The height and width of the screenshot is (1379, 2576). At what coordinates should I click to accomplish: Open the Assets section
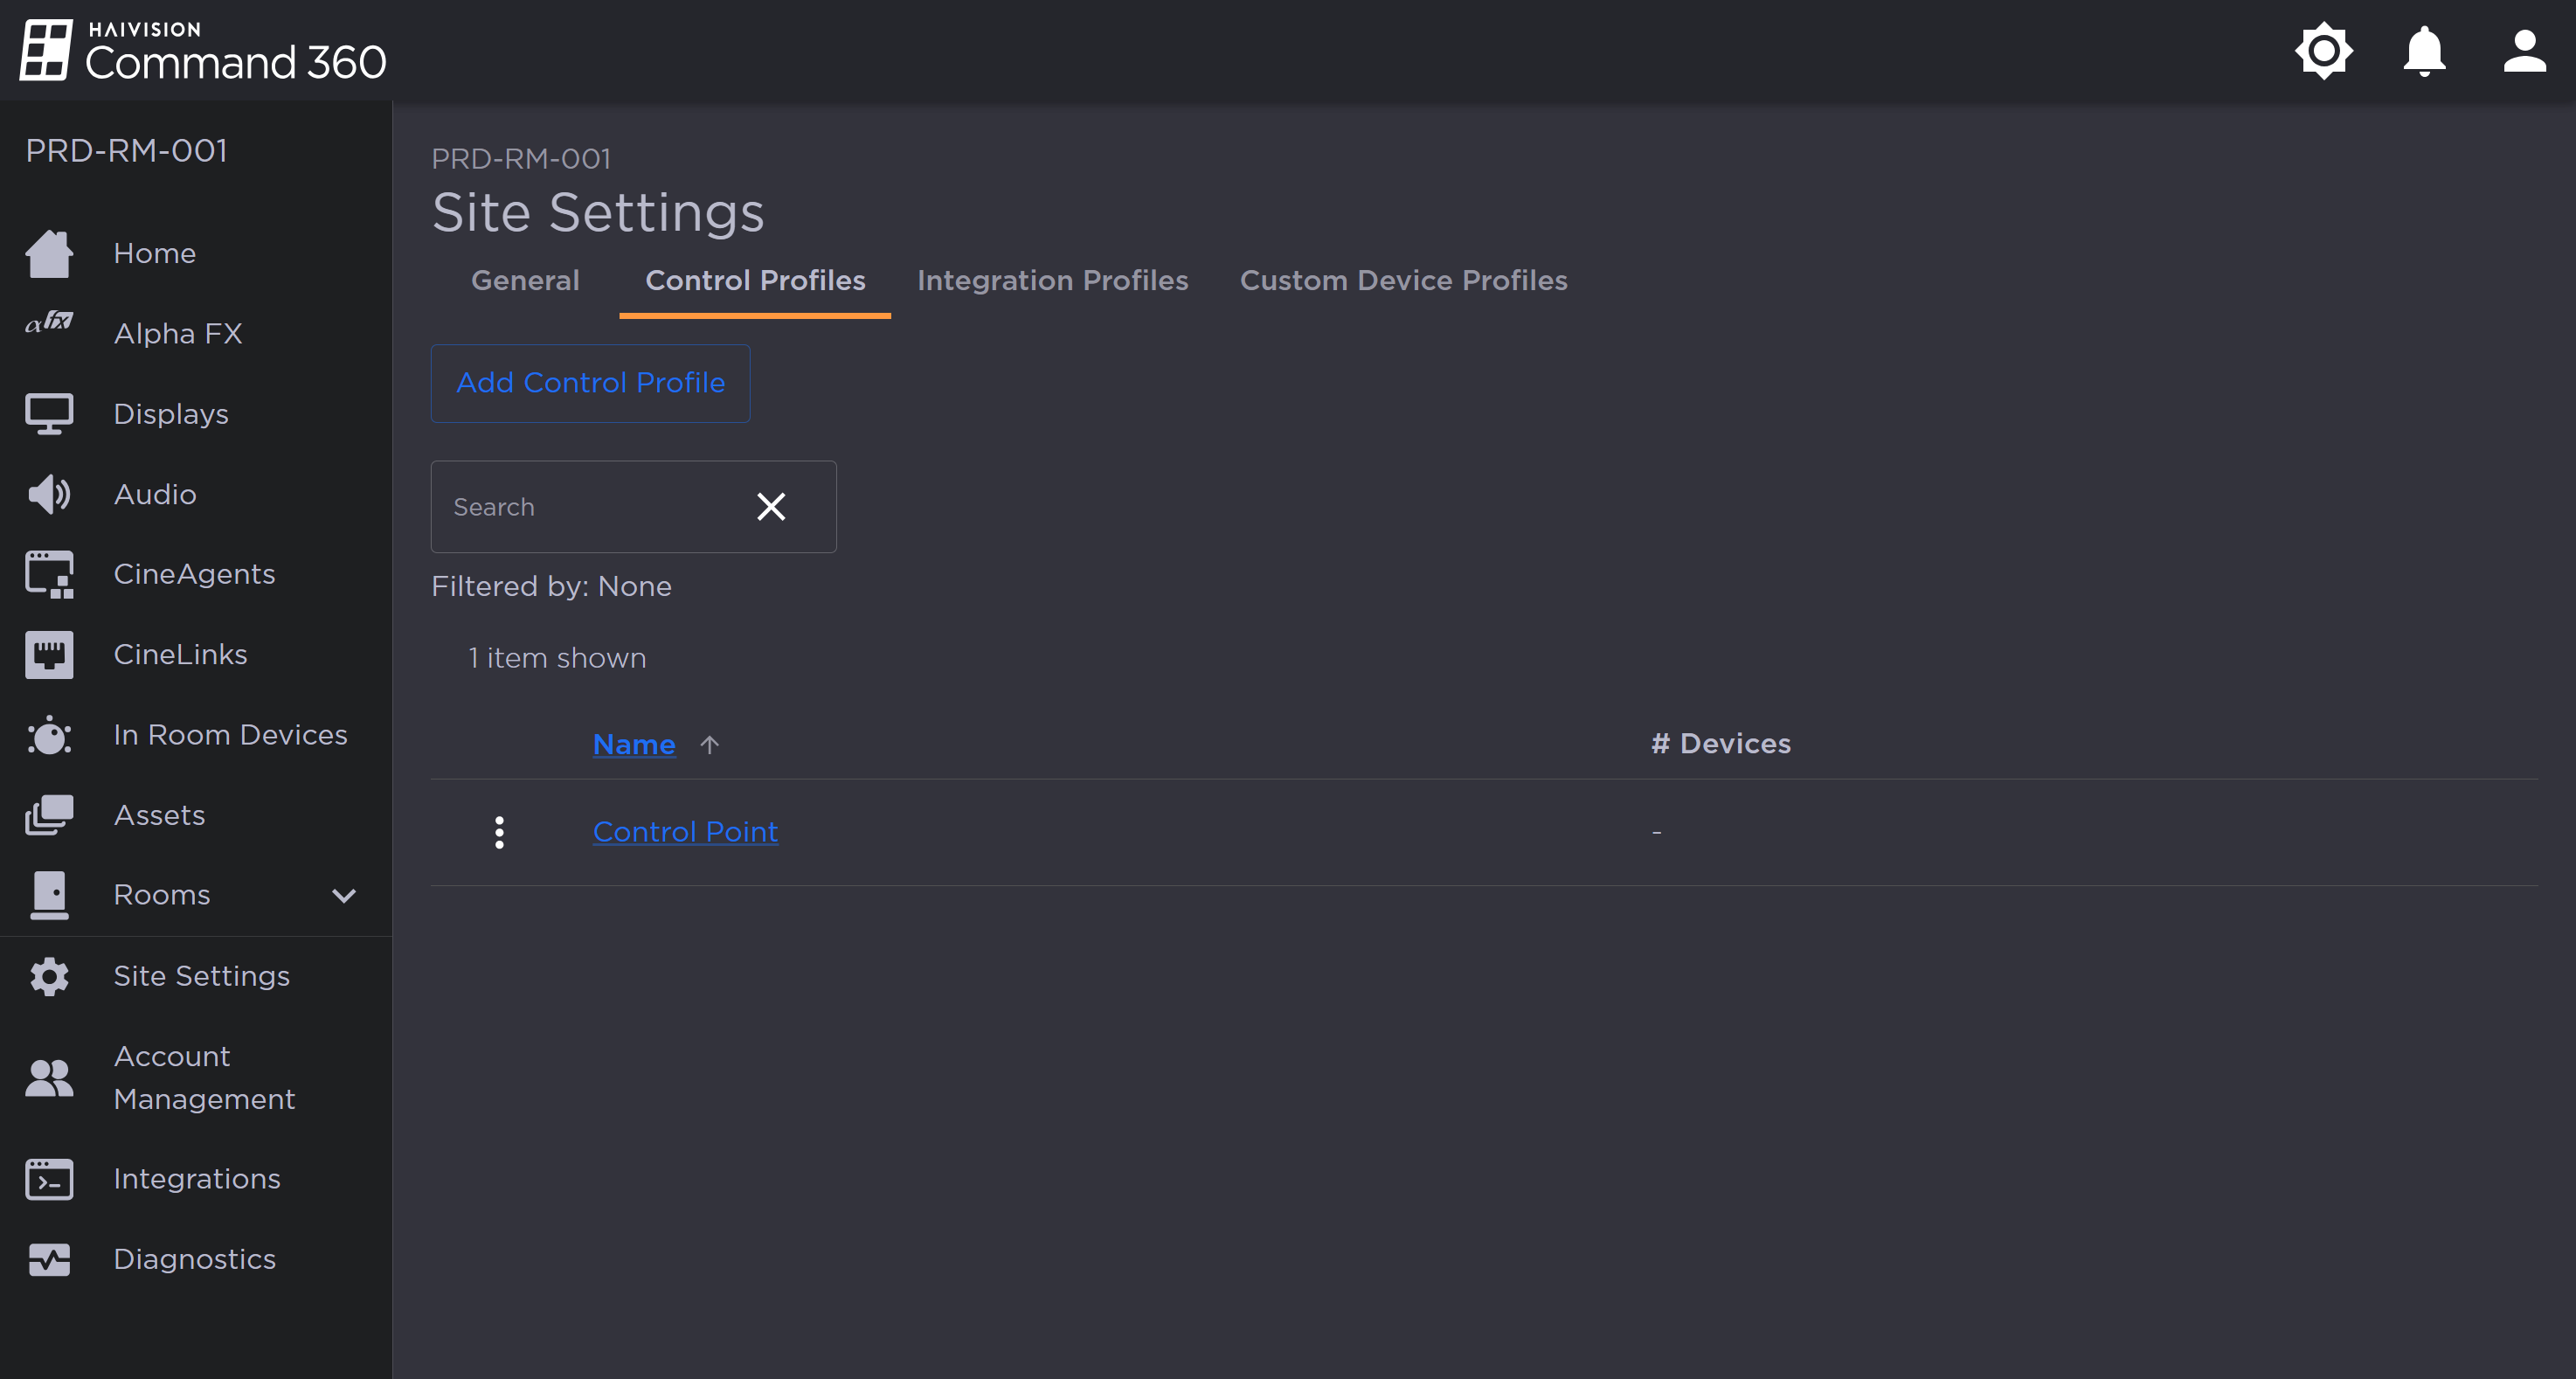pos(159,814)
